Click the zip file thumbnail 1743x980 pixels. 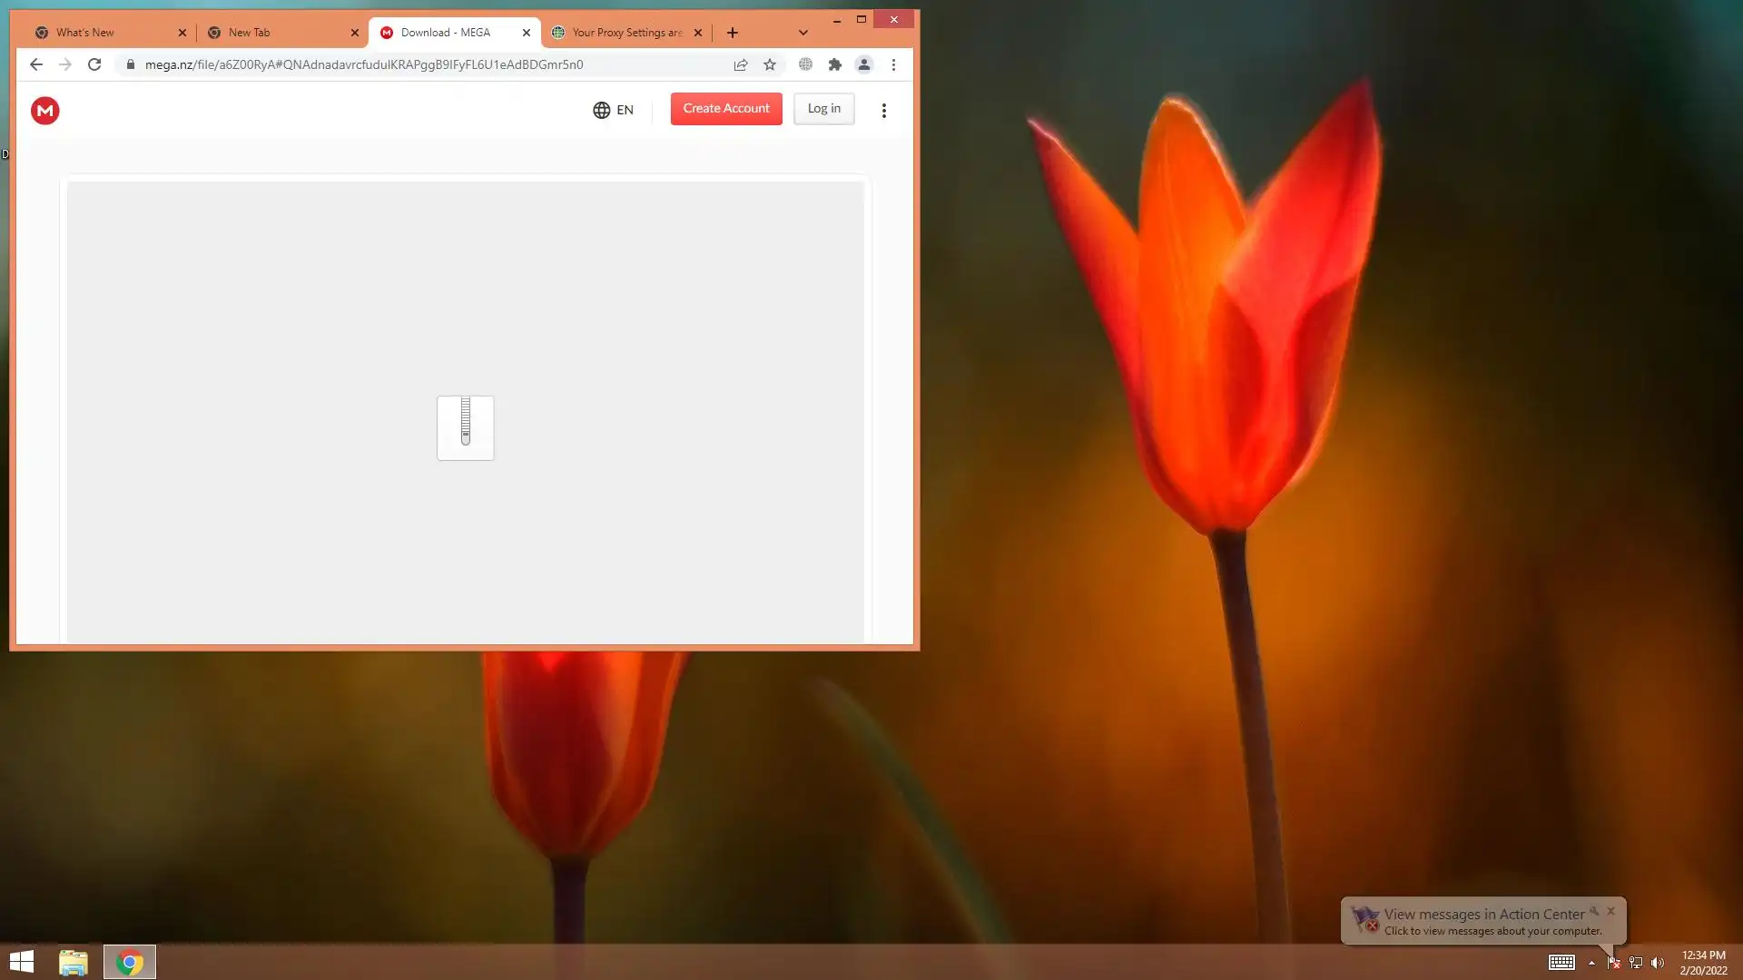[465, 427]
